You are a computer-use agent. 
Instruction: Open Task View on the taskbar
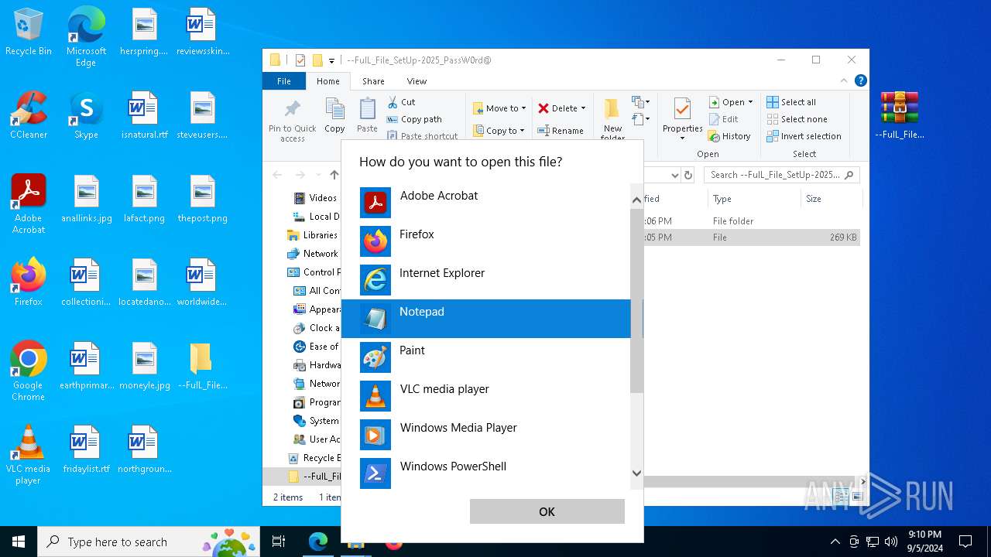click(x=279, y=542)
